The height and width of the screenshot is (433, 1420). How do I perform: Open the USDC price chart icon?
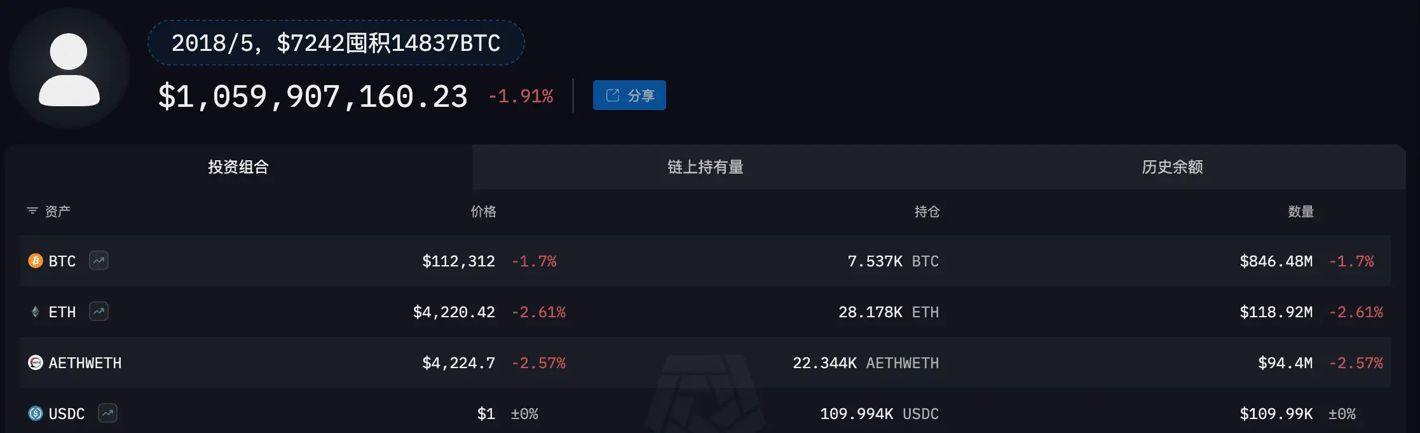107,413
